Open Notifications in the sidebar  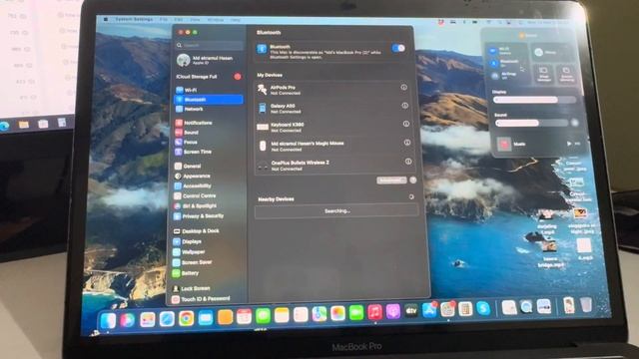coord(209,123)
